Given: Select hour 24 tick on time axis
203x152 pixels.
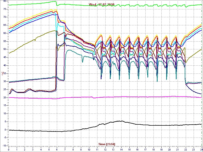Looking at the screenshot, I should point(201,150).
